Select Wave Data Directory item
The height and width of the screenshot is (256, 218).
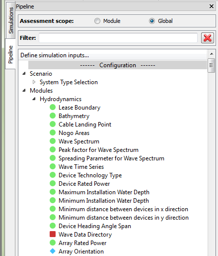point(85,235)
